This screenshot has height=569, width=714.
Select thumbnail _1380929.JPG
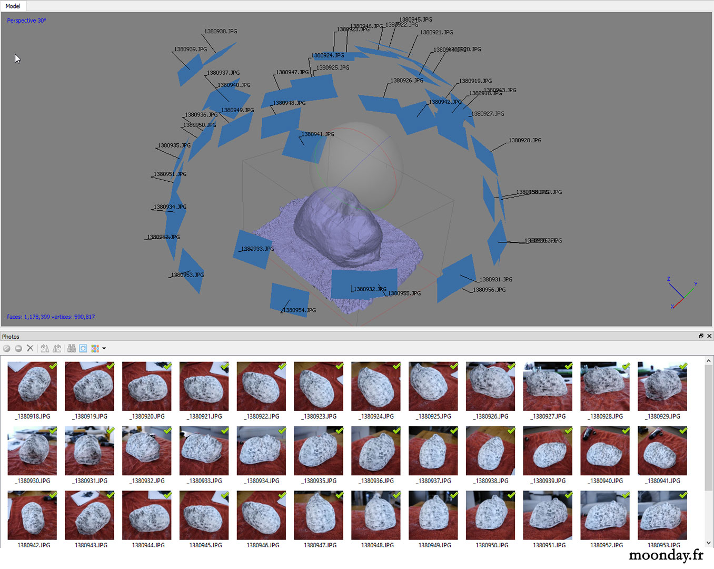(662, 386)
